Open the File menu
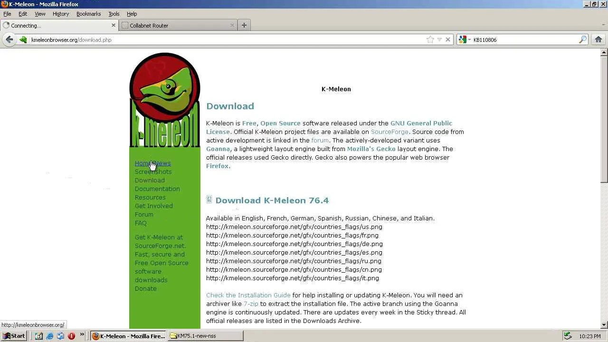Viewport: 608px width, 342px height. point(7,14)
